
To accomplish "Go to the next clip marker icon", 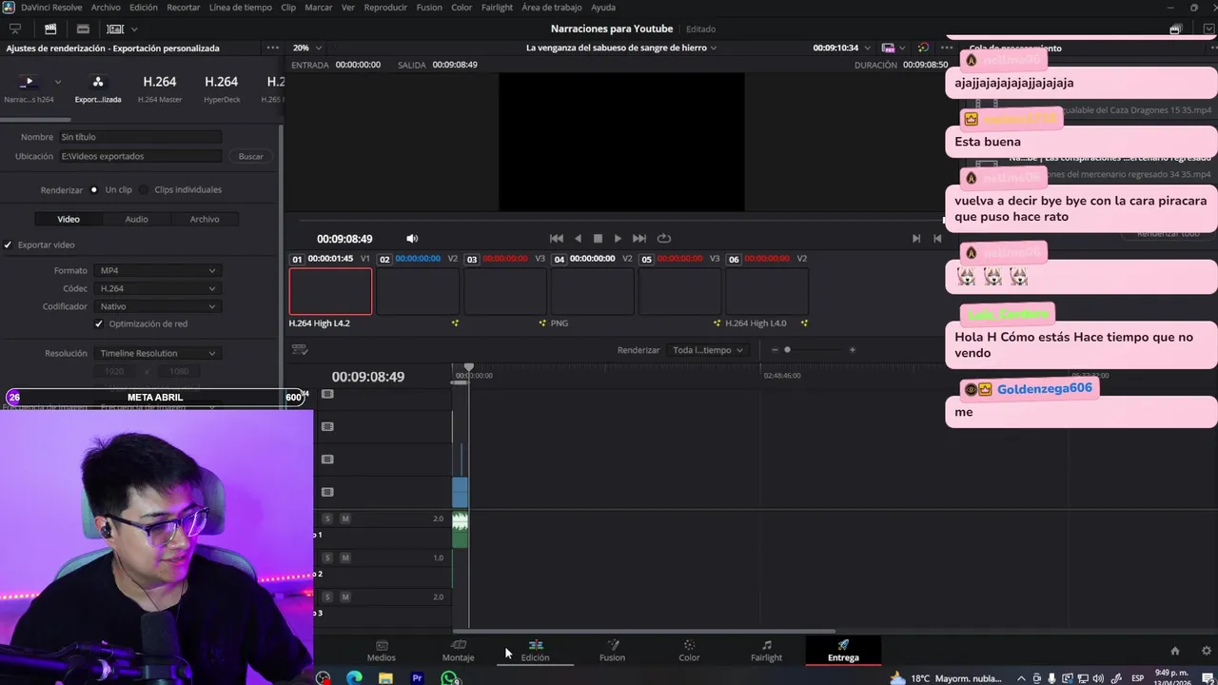I will point(916,239).
